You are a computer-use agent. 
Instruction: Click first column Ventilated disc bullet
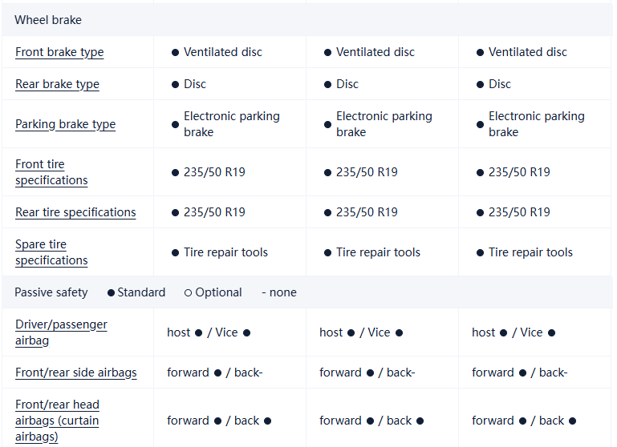coord(175,53)
